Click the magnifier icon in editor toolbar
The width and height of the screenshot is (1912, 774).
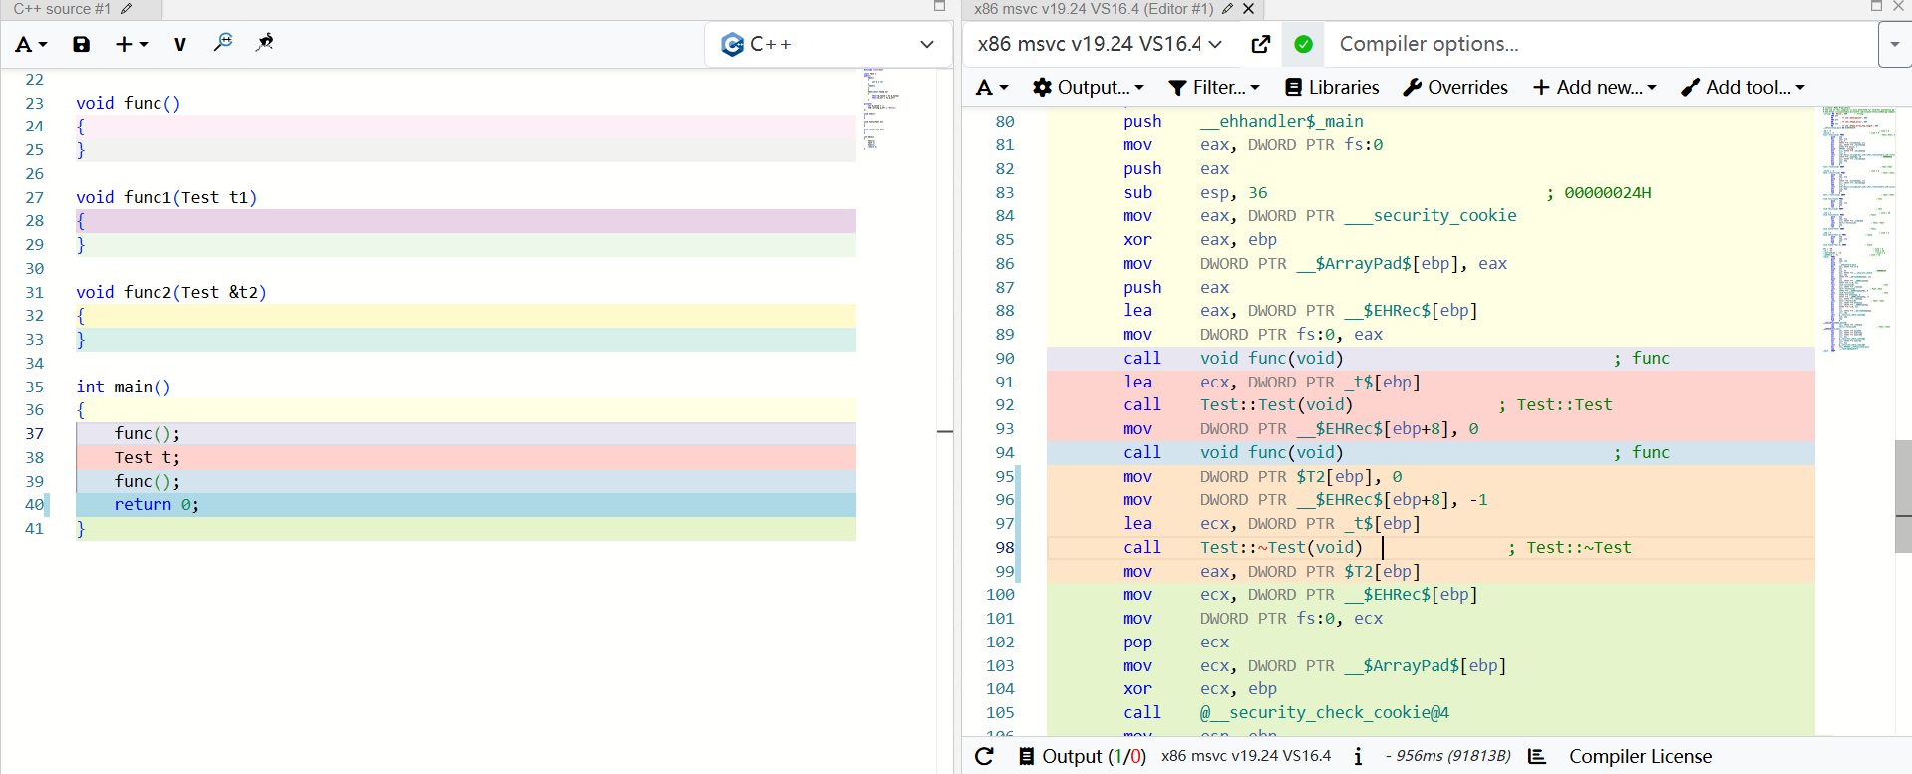point(223,43)
